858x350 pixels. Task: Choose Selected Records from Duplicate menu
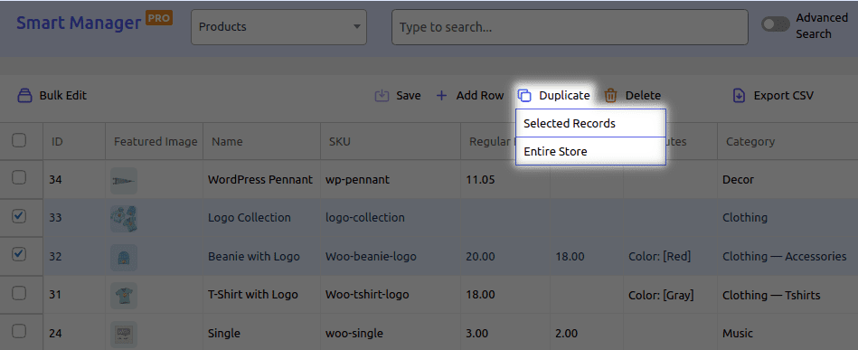coord(590,123)
